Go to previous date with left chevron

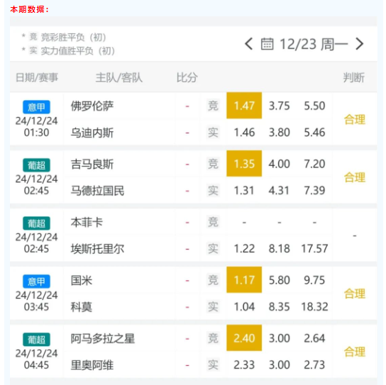click(x=248, y=44)
